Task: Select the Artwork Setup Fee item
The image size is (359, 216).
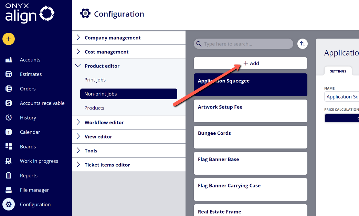Action: [251, 111]
